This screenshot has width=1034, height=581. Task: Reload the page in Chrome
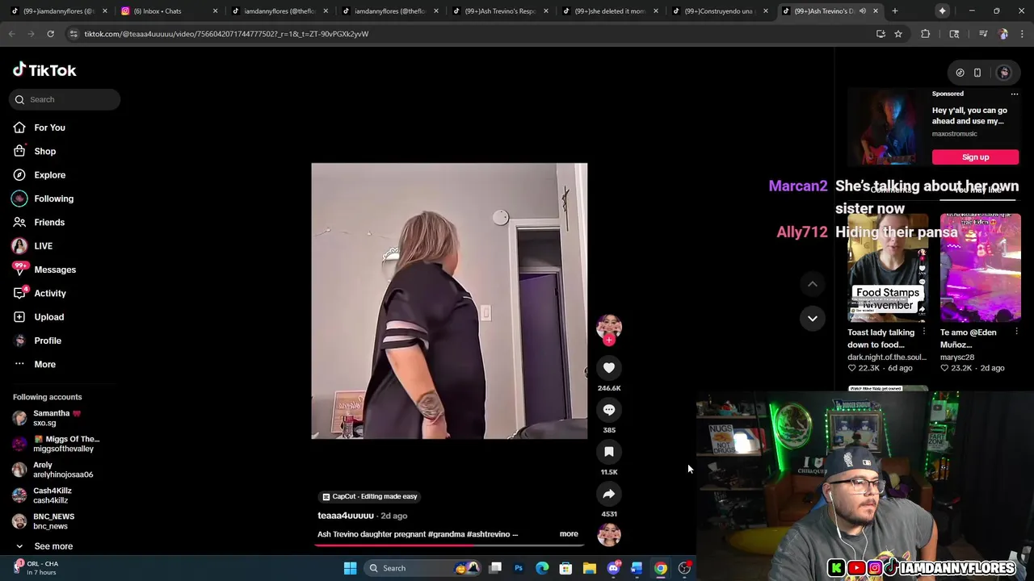click(50, 34)
